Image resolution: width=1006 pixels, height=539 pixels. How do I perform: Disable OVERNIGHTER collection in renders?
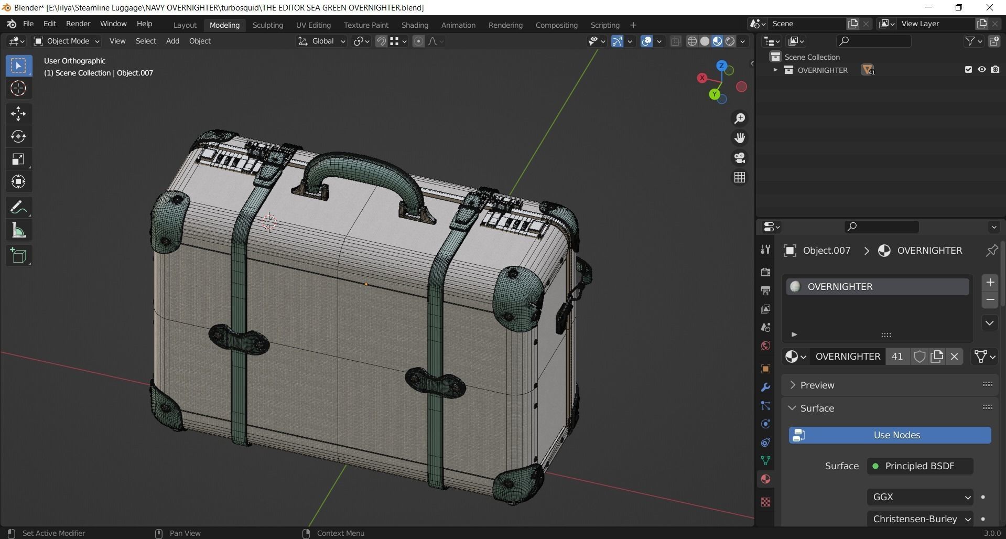pos(995,70)
